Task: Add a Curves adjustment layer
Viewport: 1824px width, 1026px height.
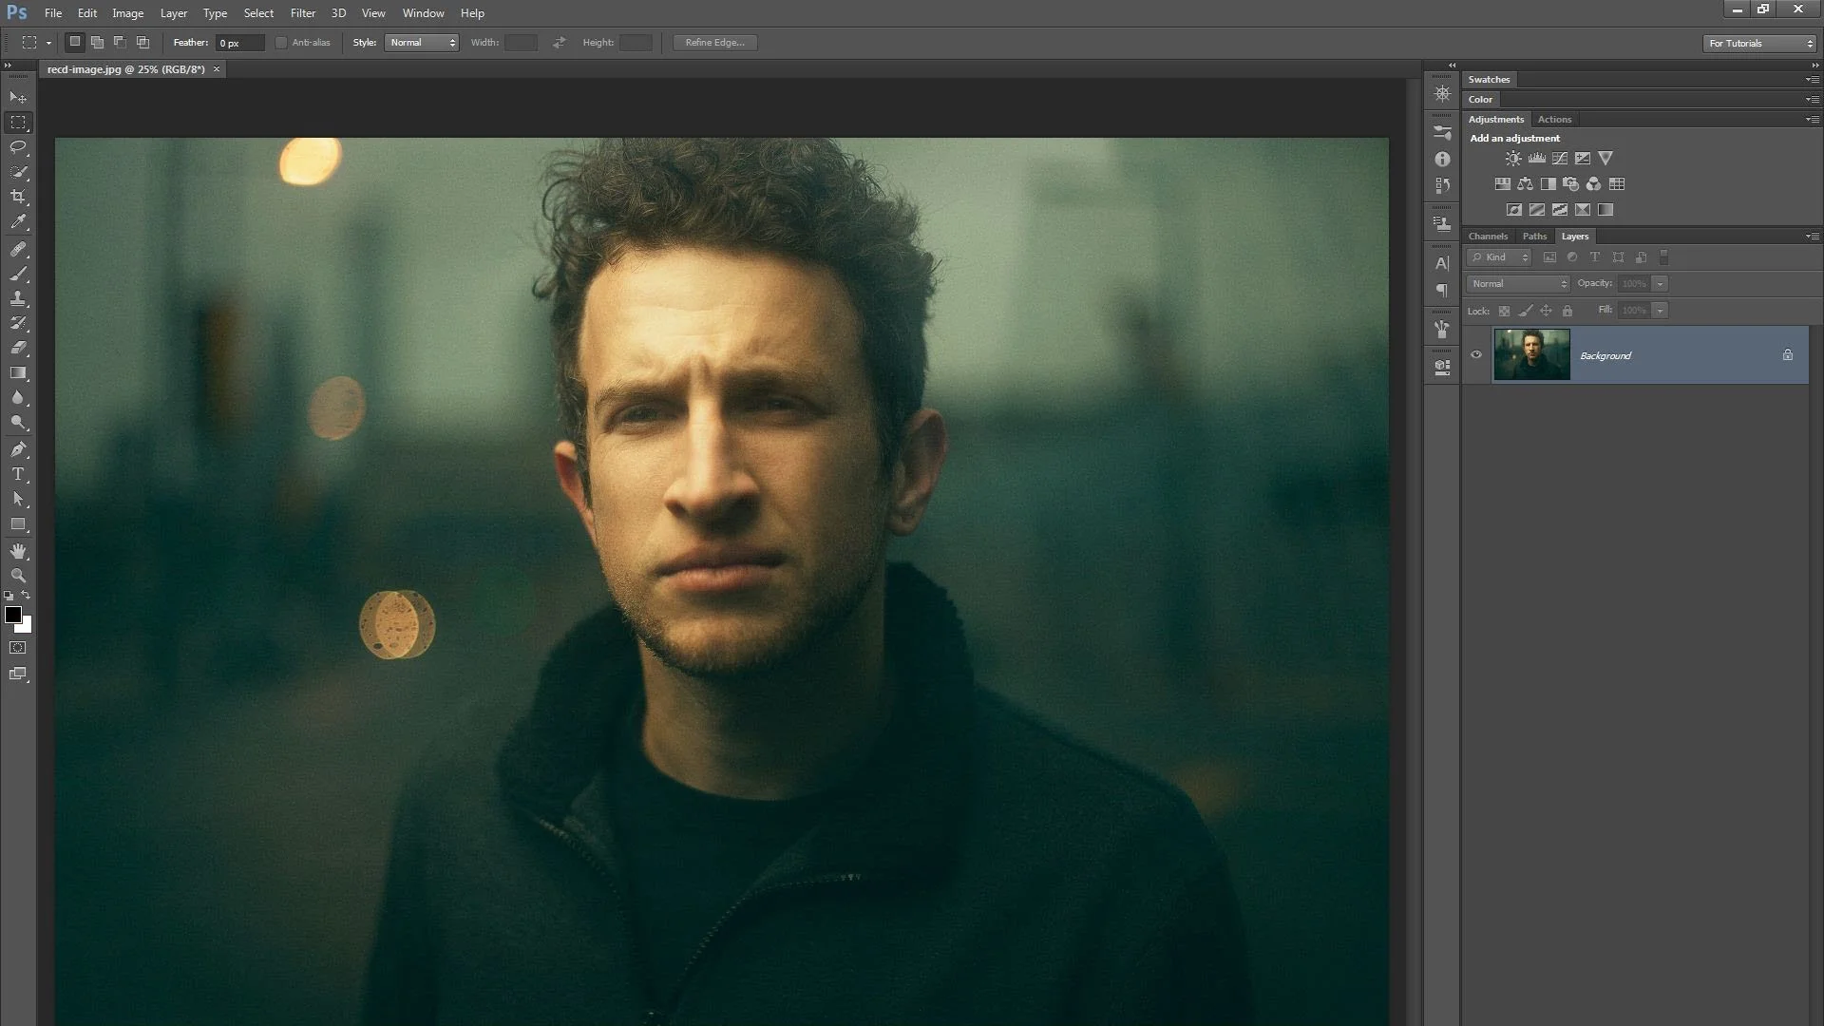Action: coord(1559,159)
